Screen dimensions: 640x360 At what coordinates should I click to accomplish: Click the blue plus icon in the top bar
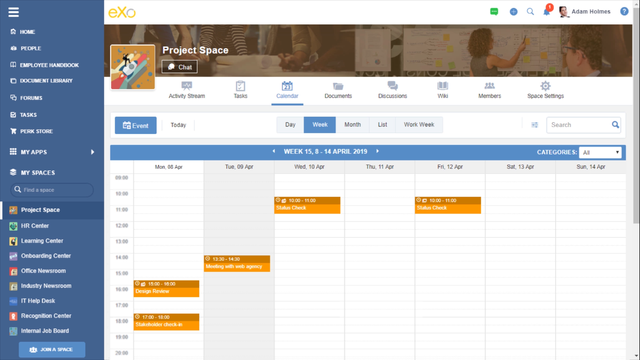pyautogui.click(x=513, y=11)
